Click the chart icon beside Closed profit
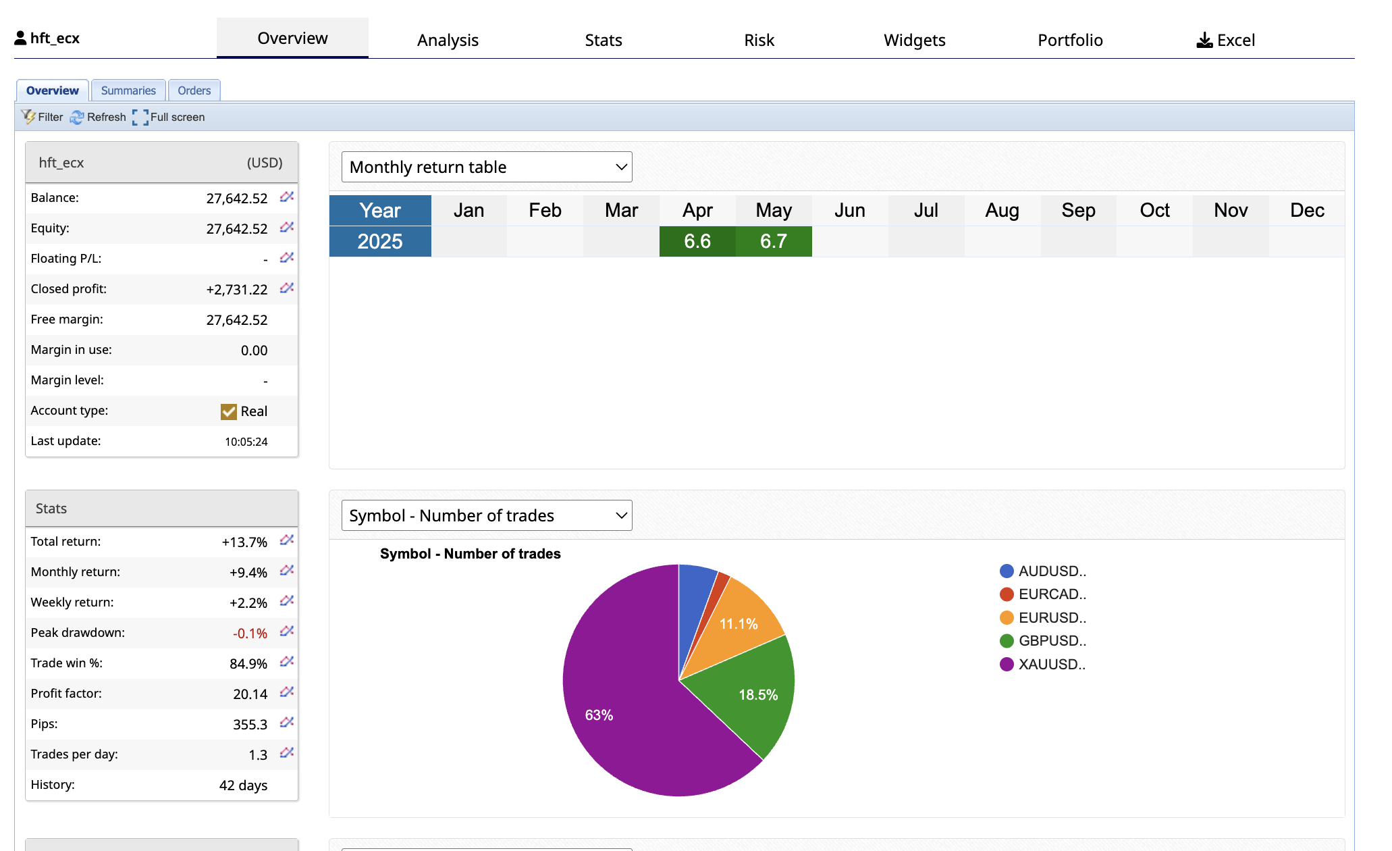 [x=287, y=288]
